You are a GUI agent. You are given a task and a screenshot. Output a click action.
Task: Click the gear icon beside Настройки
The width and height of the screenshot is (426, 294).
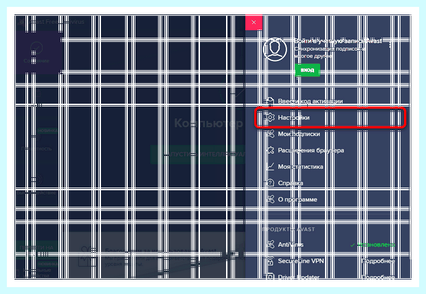click(270, 117)
